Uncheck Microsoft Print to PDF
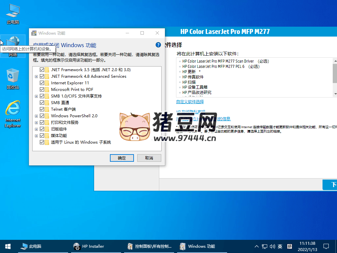The image size is (337, 253). coord(42,89)
